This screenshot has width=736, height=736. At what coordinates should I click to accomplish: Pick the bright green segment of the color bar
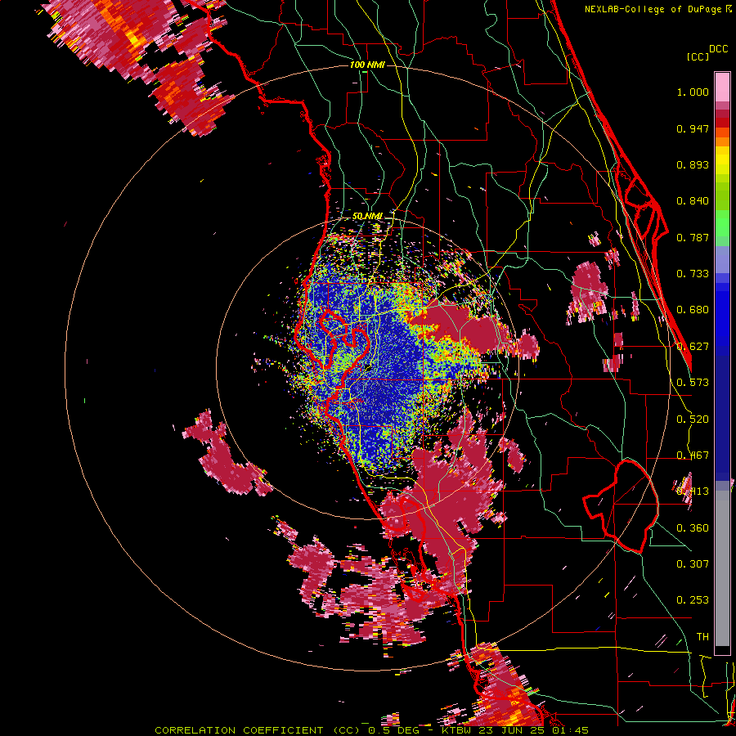[722, 223]
